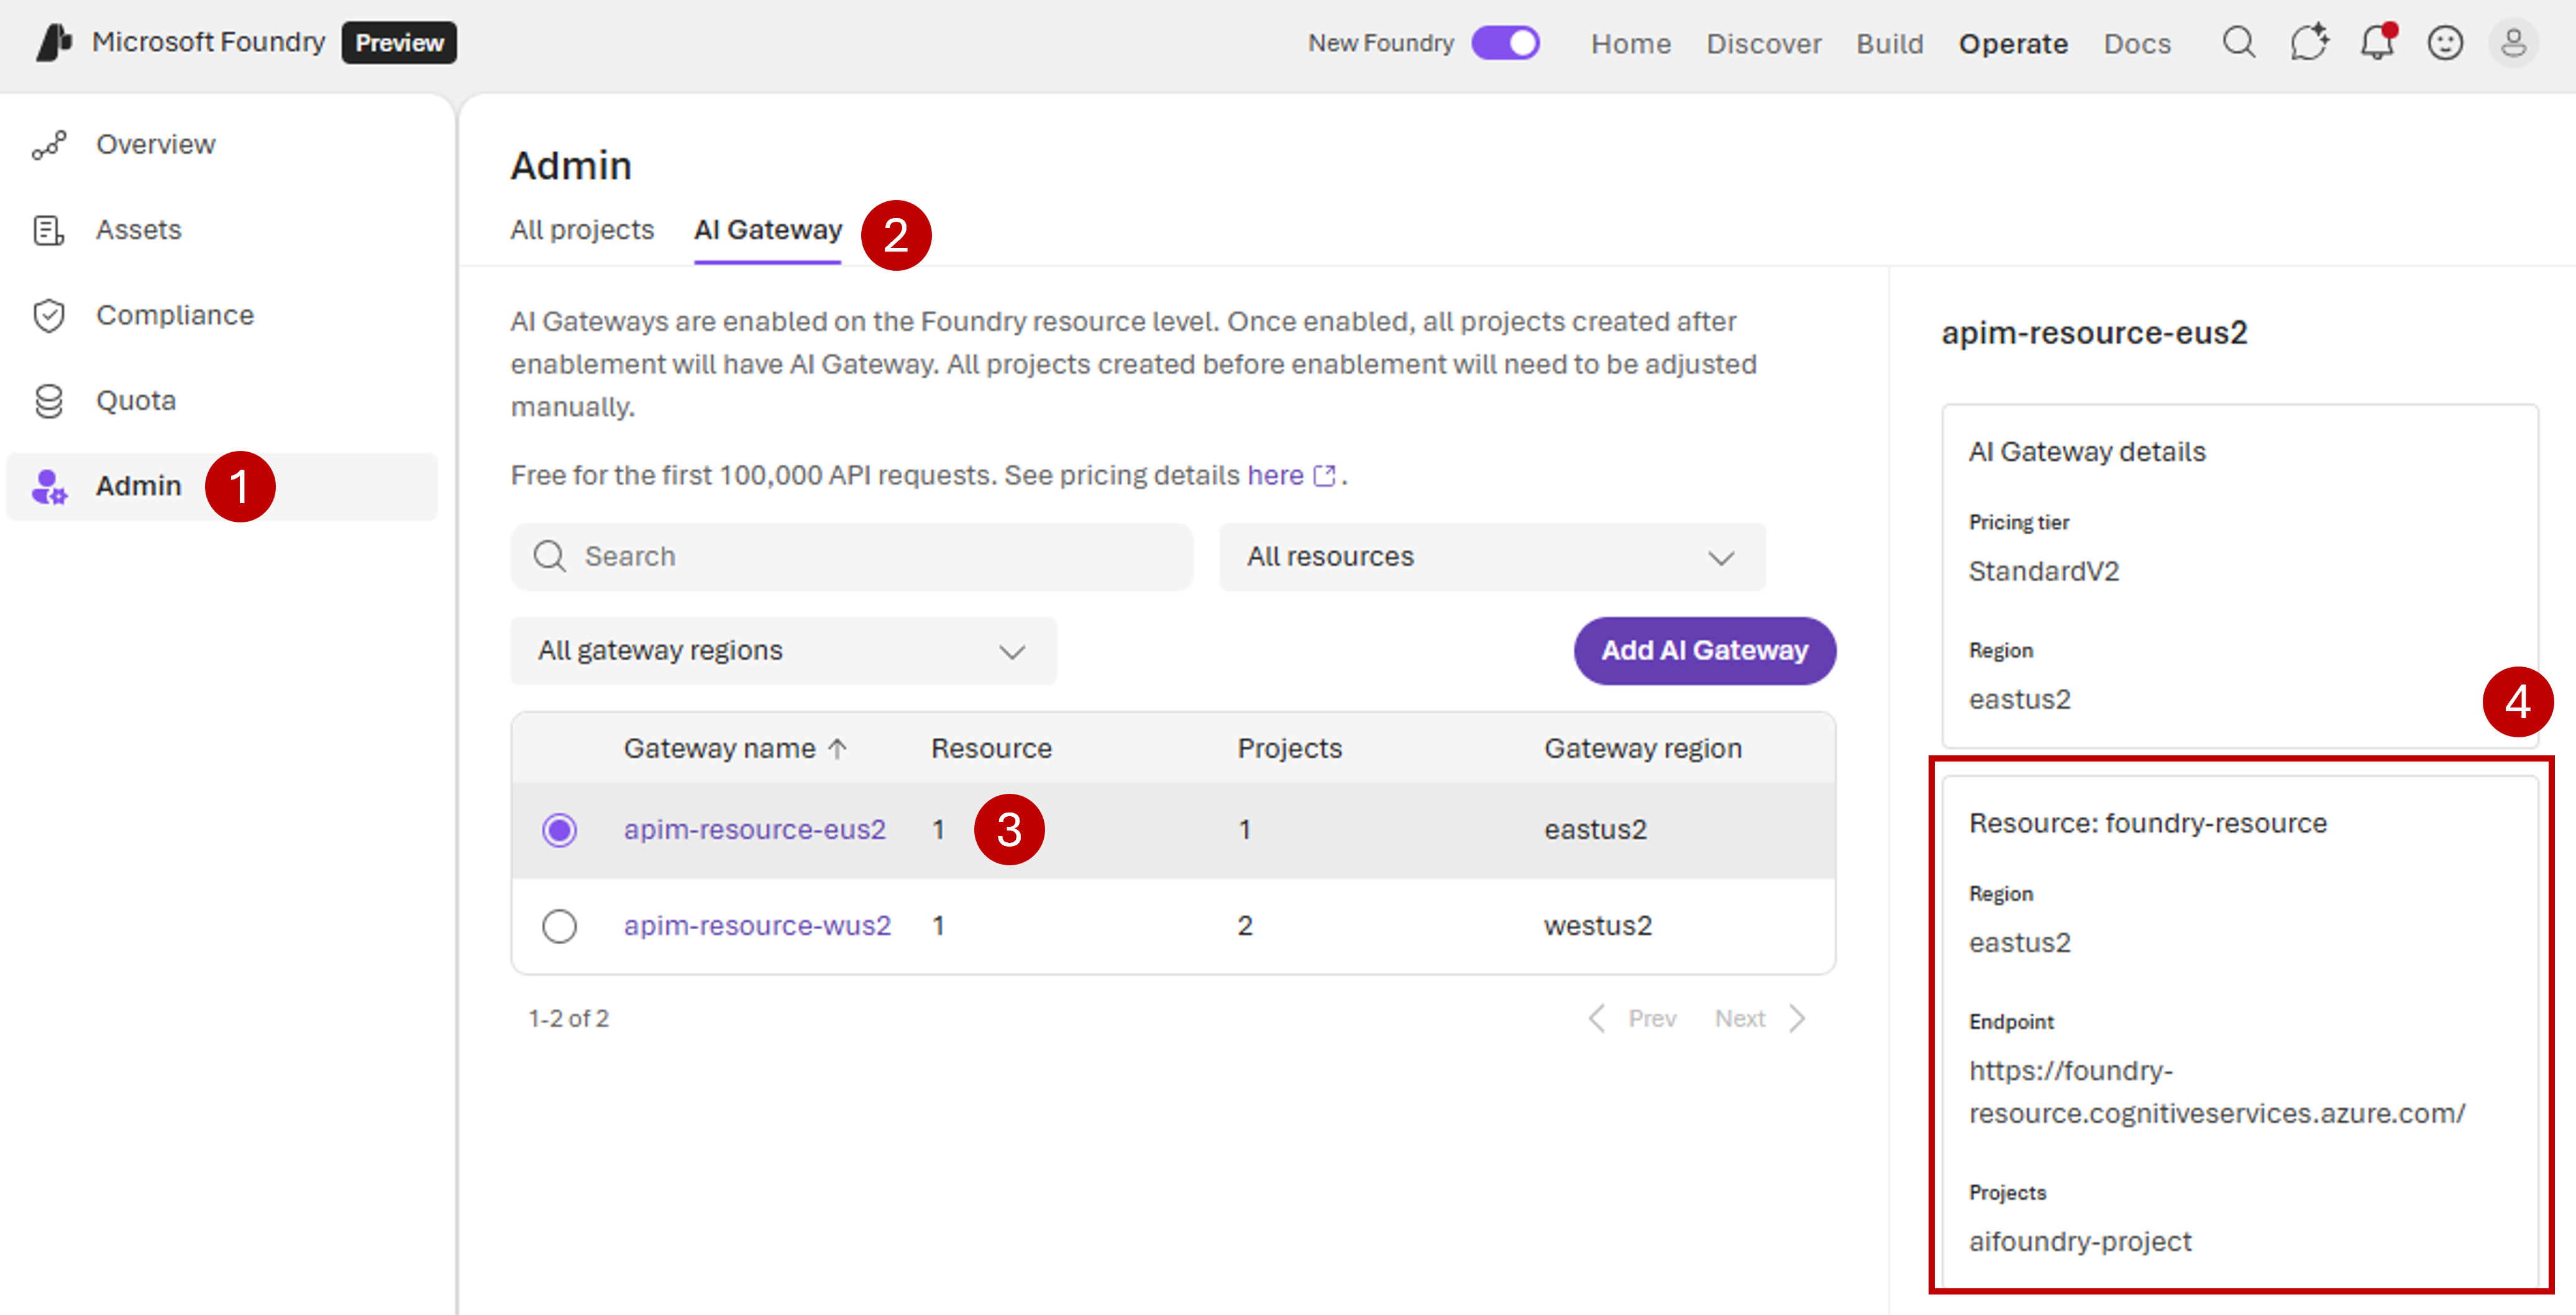The width and height of the screenshot is (2576, 1315).
Task: Select the Assets sidebar icon
Action: click(48, 229)
